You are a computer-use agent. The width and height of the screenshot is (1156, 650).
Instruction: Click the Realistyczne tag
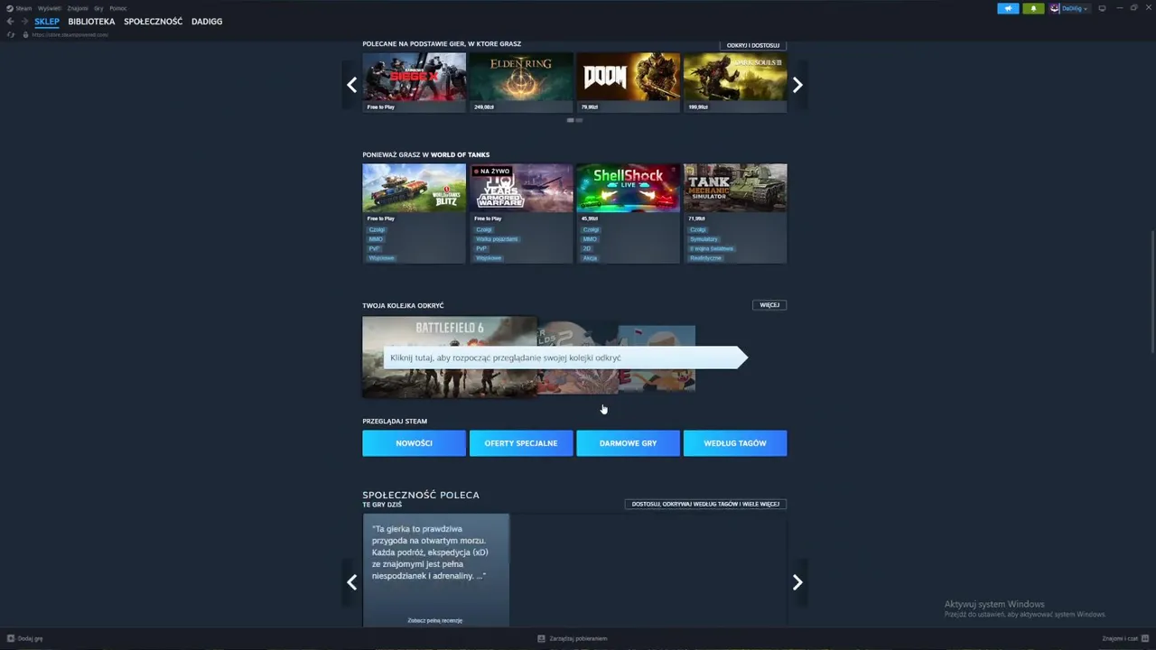(706, 258)
